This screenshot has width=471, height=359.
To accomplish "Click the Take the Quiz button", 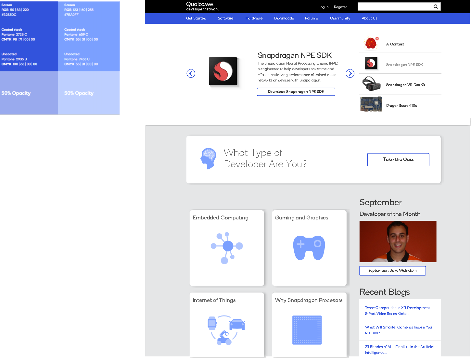I will (398, 159).
